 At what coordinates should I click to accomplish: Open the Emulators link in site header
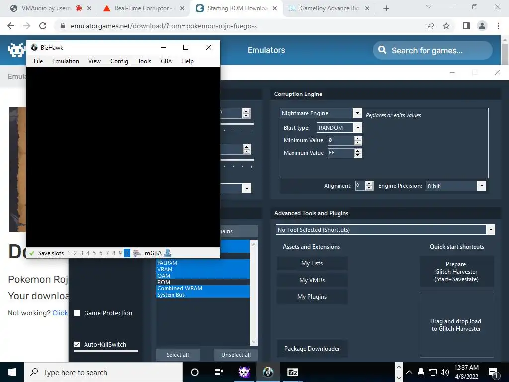coord(266,50)
